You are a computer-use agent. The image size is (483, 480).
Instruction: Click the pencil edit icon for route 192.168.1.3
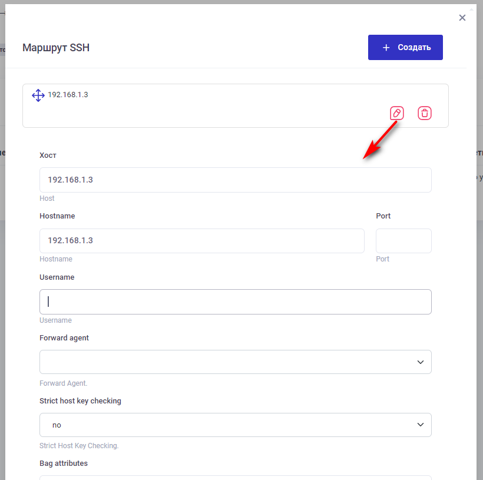point(397,113)
